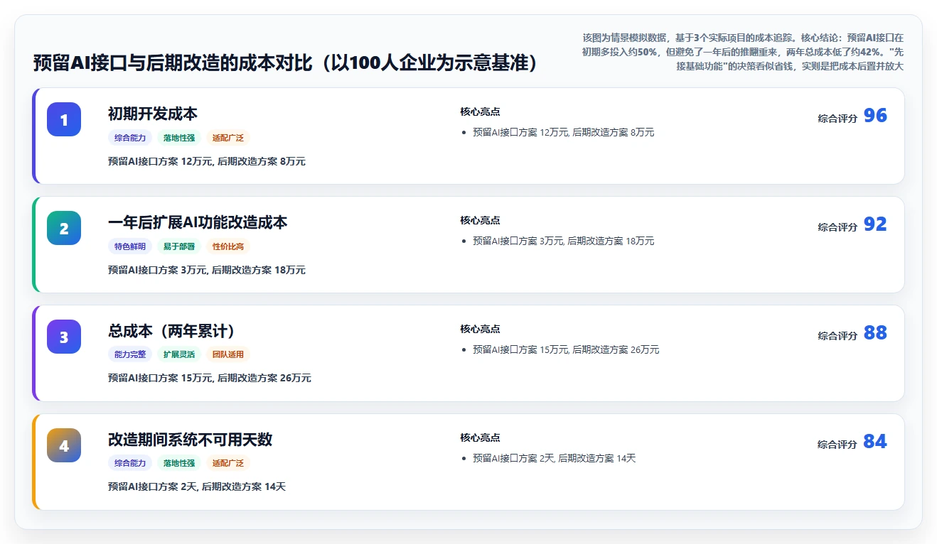Click the number 3 rank badge
The width and height of the screenshot is (937, 544).
pos(64,337)
